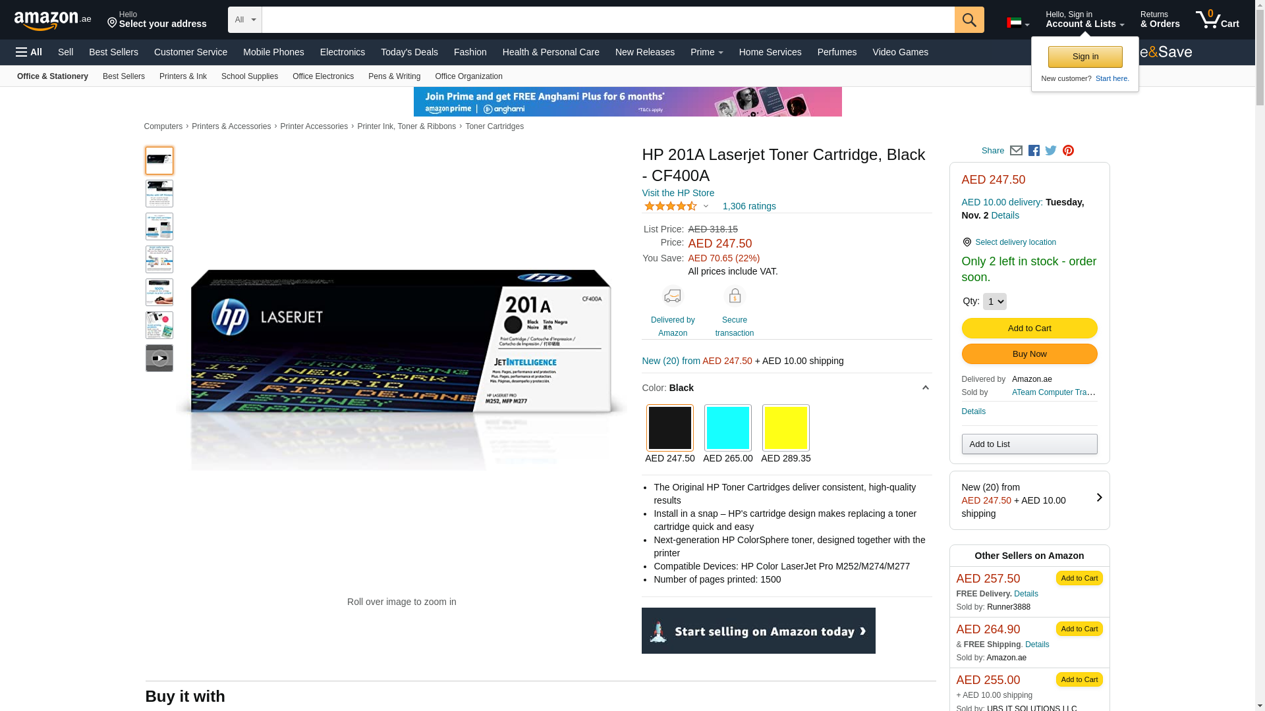Click Visit the HP Store link
The image size is (1265, 711).
(677, 193)
